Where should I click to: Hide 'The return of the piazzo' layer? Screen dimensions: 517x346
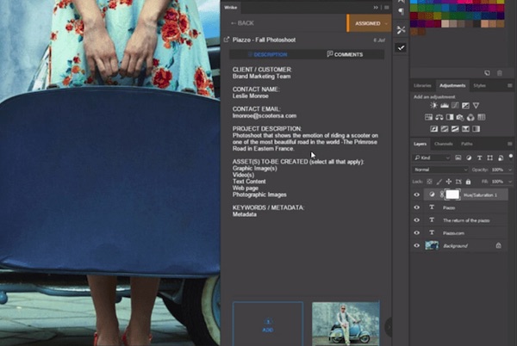(417, 220)
